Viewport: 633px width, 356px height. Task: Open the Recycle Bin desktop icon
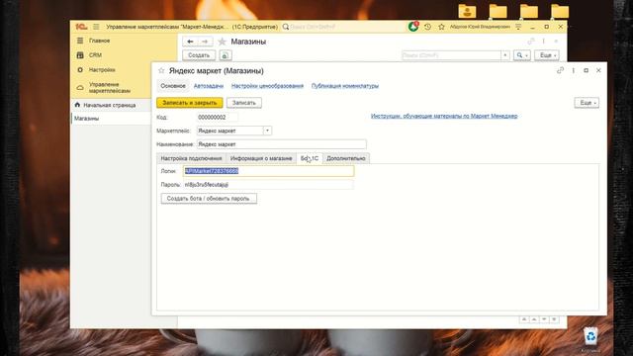(x=590, y=336)
